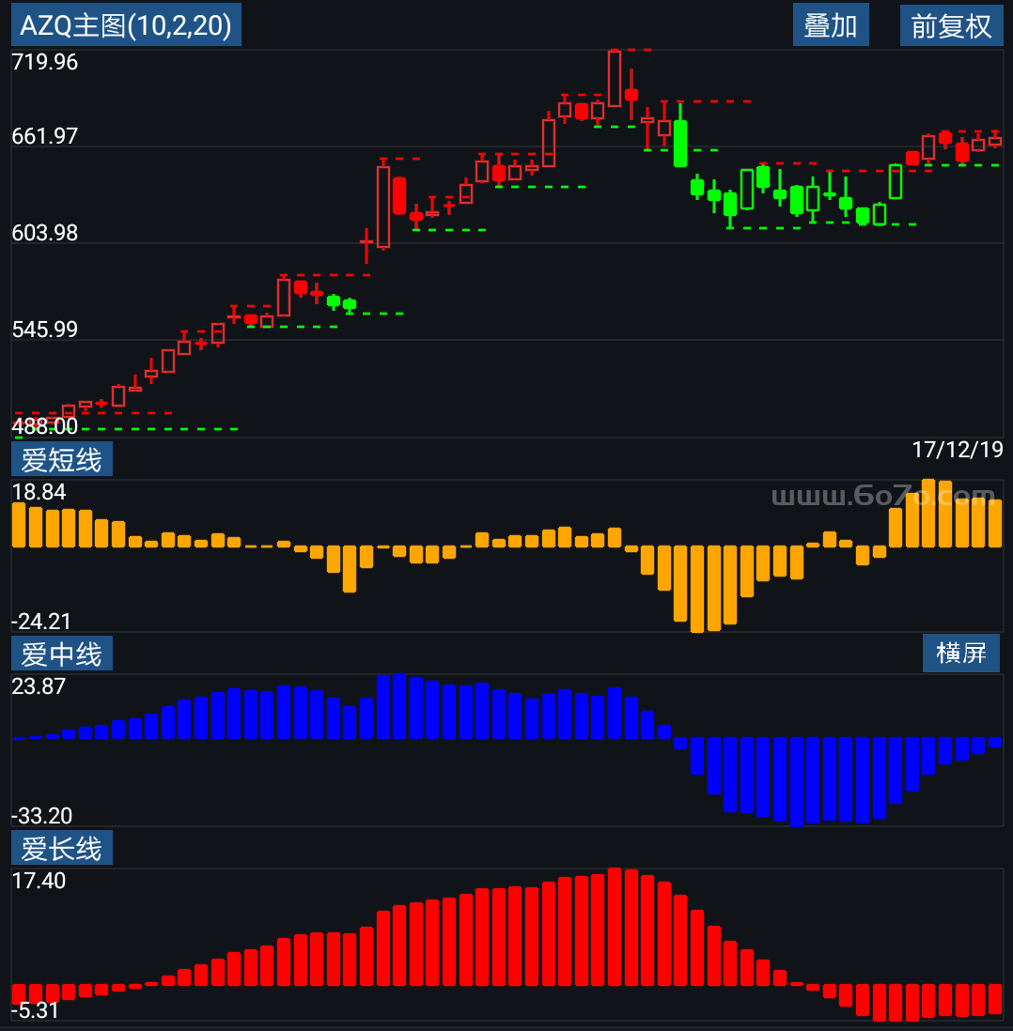Click the 545.99 price axis label
The image size is (1013, 1031).
(x=45, y=330)
